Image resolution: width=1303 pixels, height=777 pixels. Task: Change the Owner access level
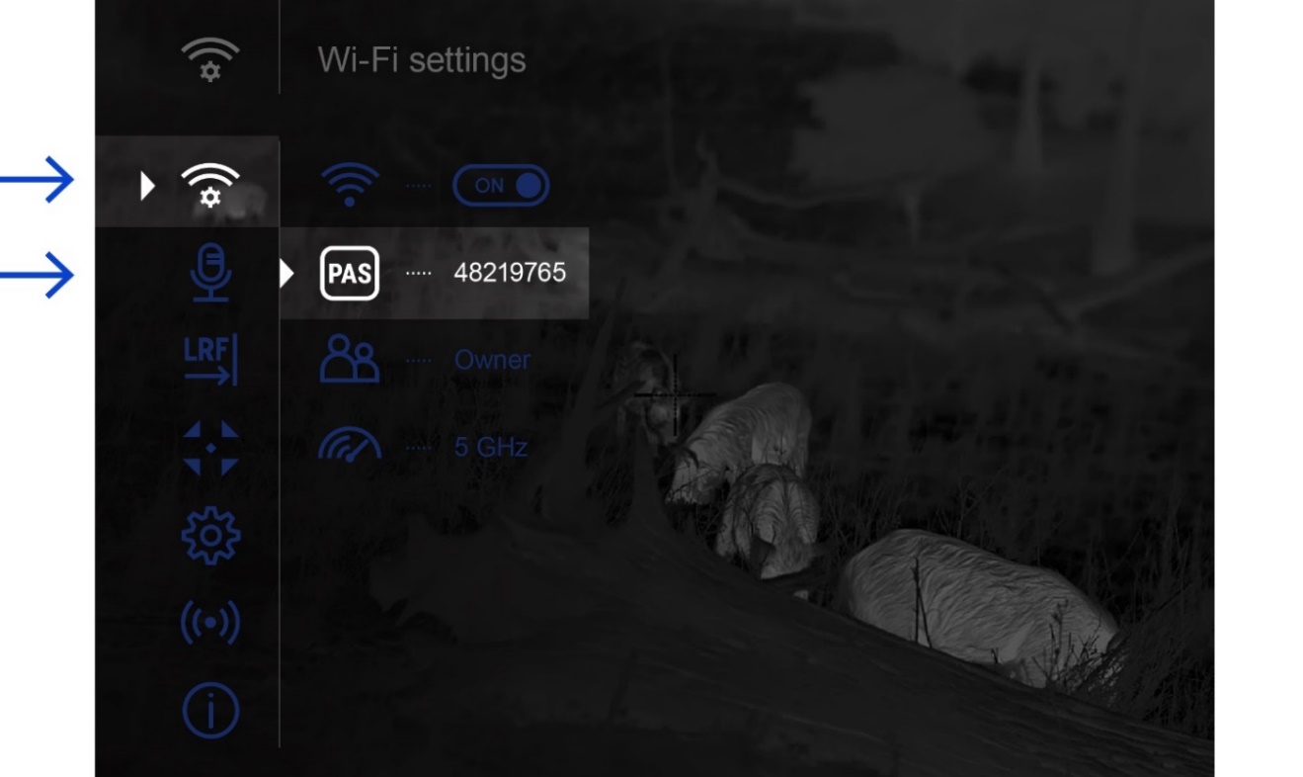[492, 360]
